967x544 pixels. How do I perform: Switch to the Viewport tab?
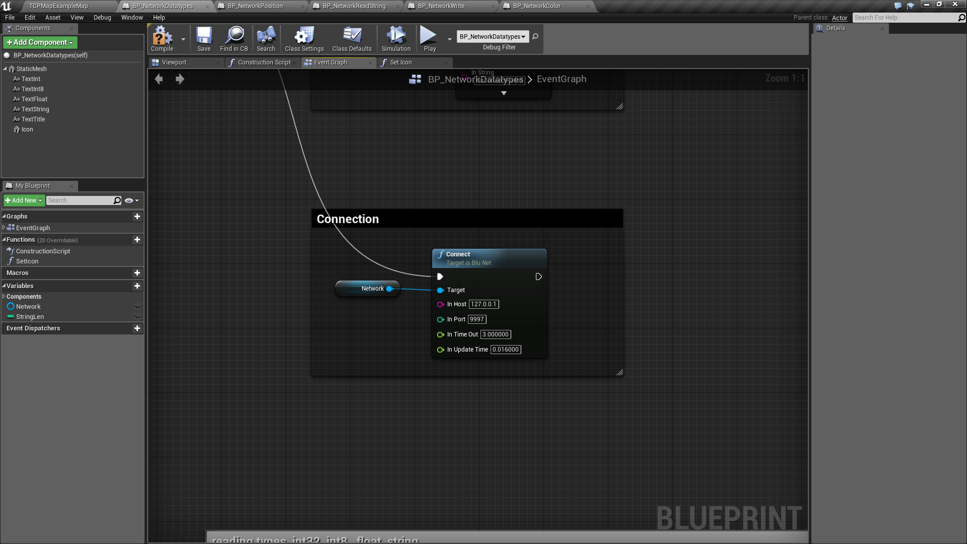pos(174,62)
